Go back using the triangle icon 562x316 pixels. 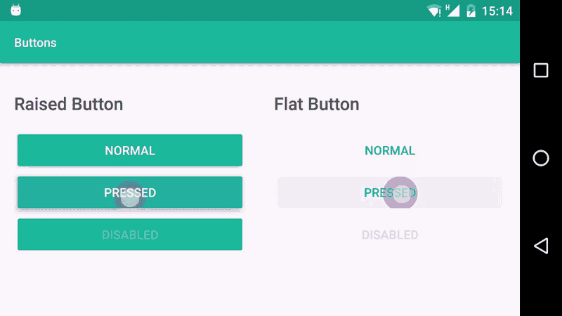click(x=540, y=245)
